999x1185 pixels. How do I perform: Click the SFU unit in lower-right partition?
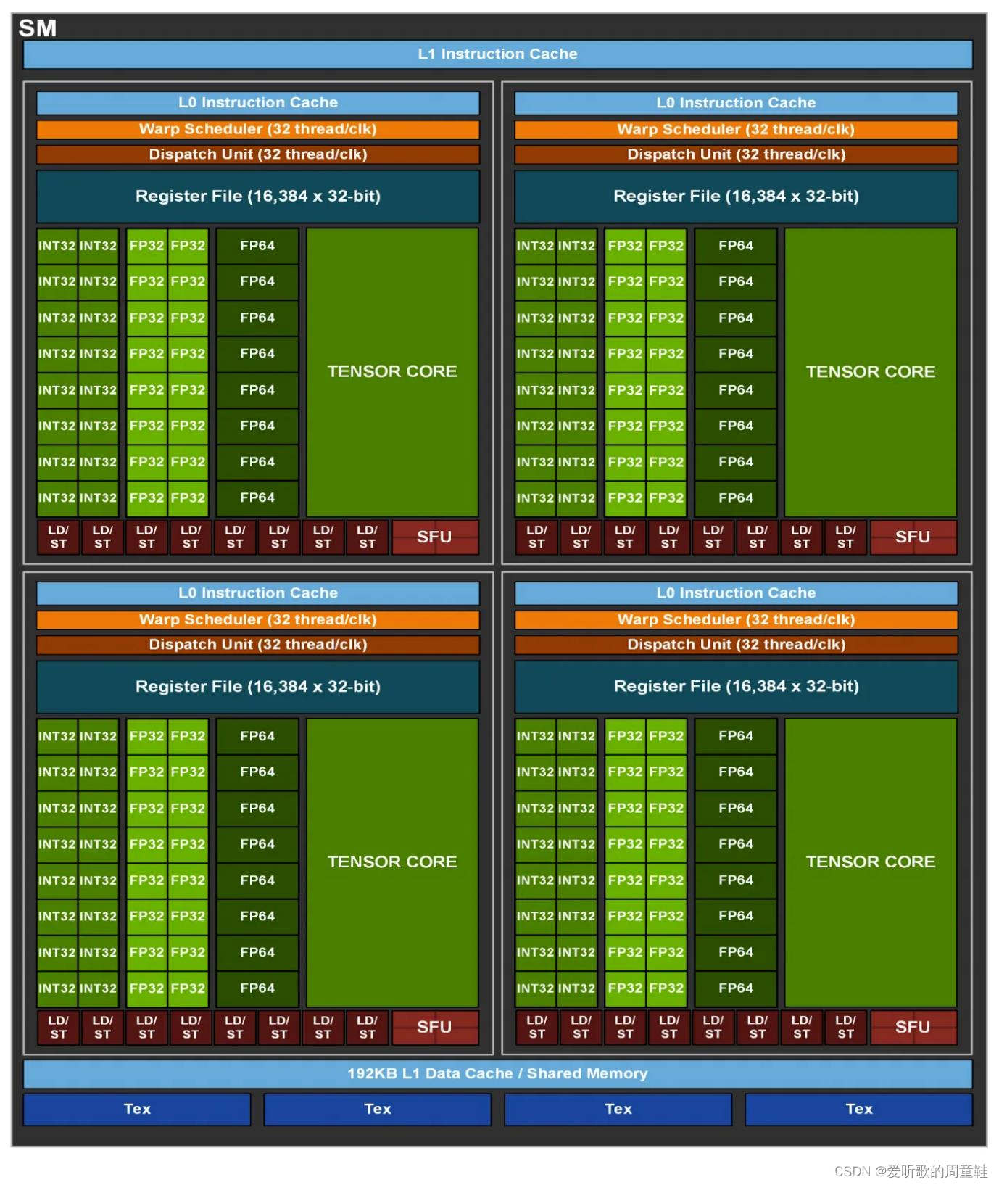913,1028
